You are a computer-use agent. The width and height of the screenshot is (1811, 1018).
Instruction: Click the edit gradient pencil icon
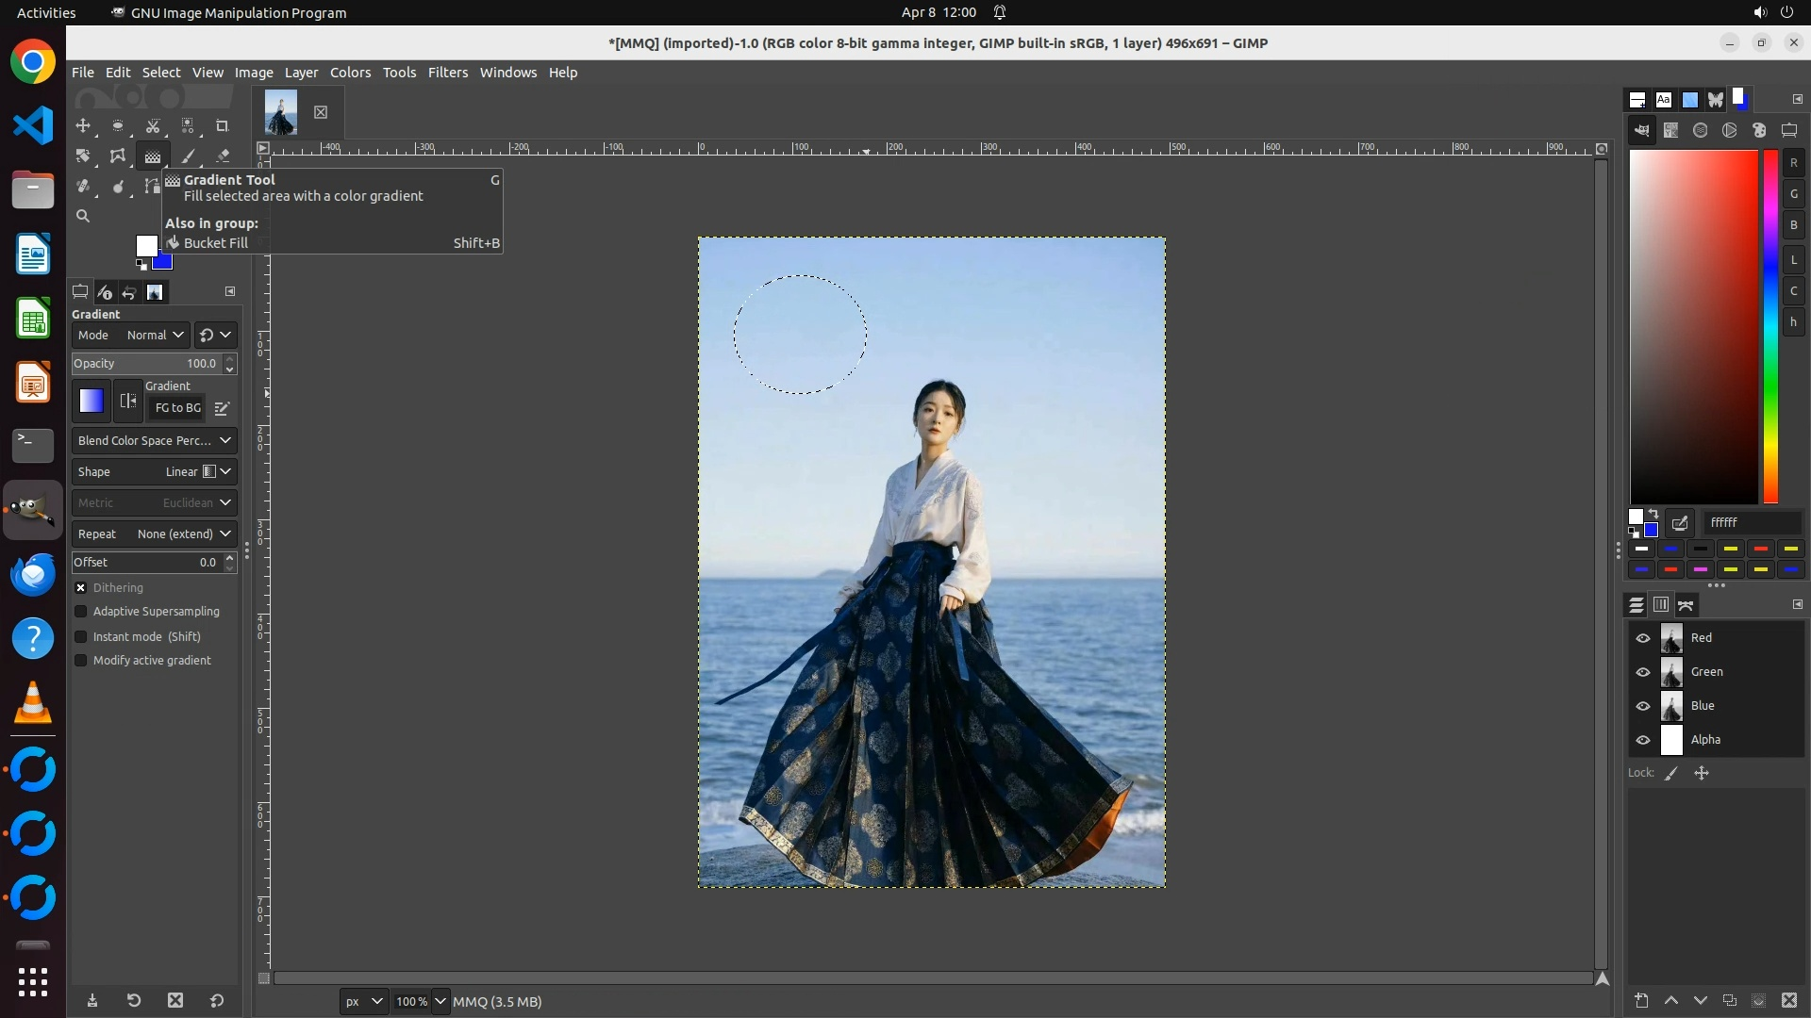click(x=222, y=408)
